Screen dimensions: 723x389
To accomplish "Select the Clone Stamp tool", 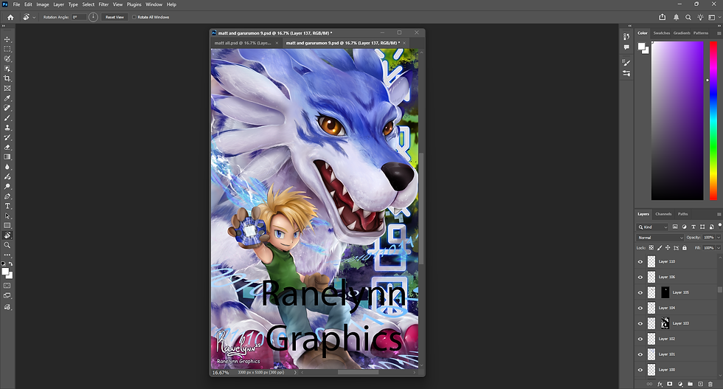I will pos(7,128).
